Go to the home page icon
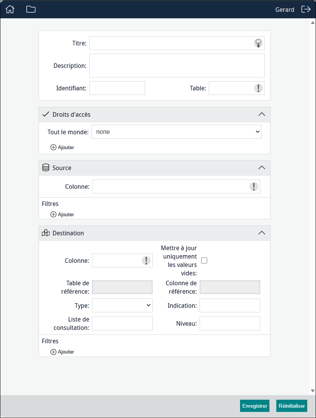 (x=10, y=9)
